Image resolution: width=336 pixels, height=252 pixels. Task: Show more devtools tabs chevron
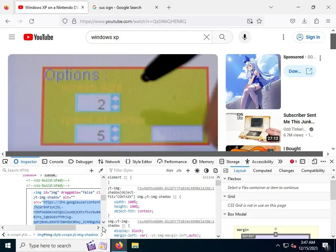pos(280,161)
